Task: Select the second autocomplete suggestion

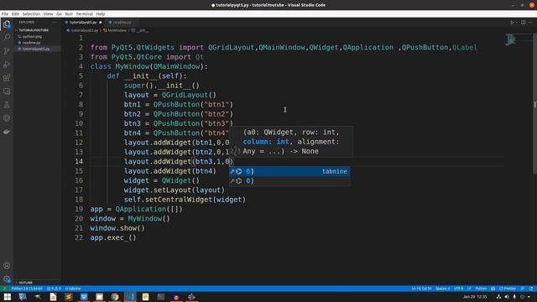Action: 289,181
